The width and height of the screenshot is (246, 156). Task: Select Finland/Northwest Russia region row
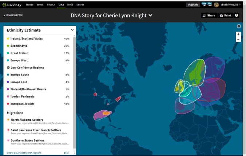click(x=38, y=89)
